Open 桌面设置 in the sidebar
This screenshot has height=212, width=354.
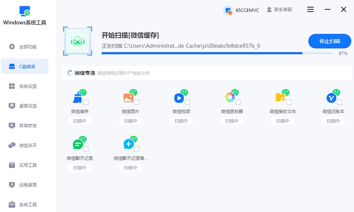[24, 106]
